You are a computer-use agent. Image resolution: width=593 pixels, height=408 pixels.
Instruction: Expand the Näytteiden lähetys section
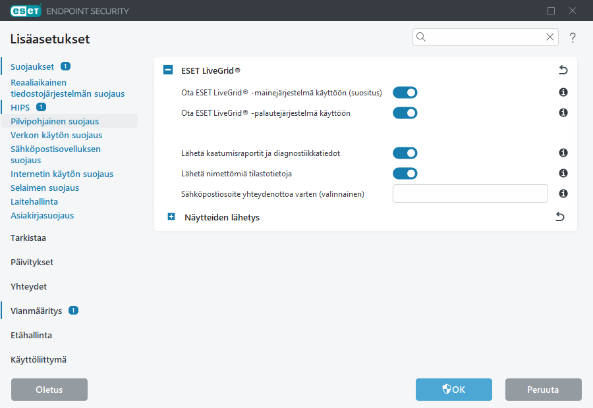click(171, 217)
